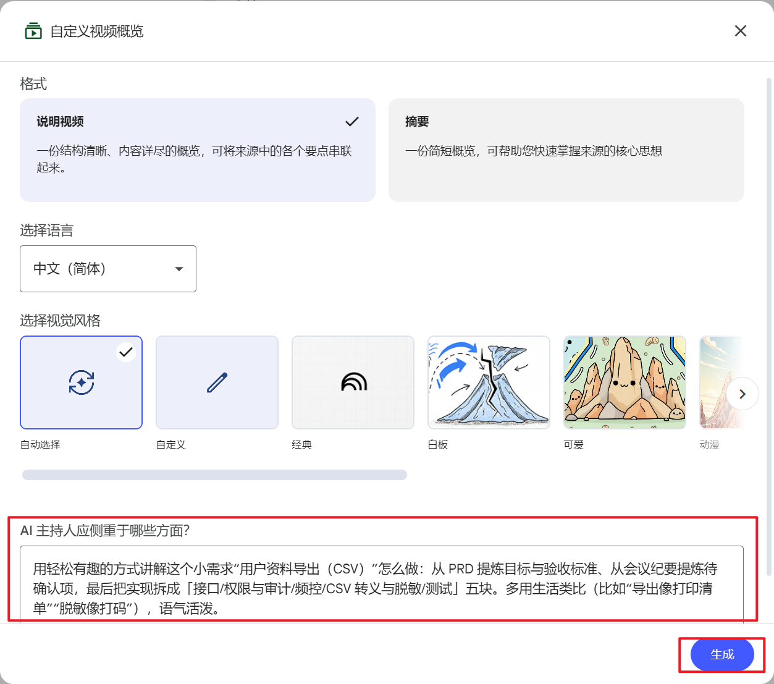
Task: Click the 自定义视频概览 dialog title
Action: pyautogui.click(x=97, y=32)
